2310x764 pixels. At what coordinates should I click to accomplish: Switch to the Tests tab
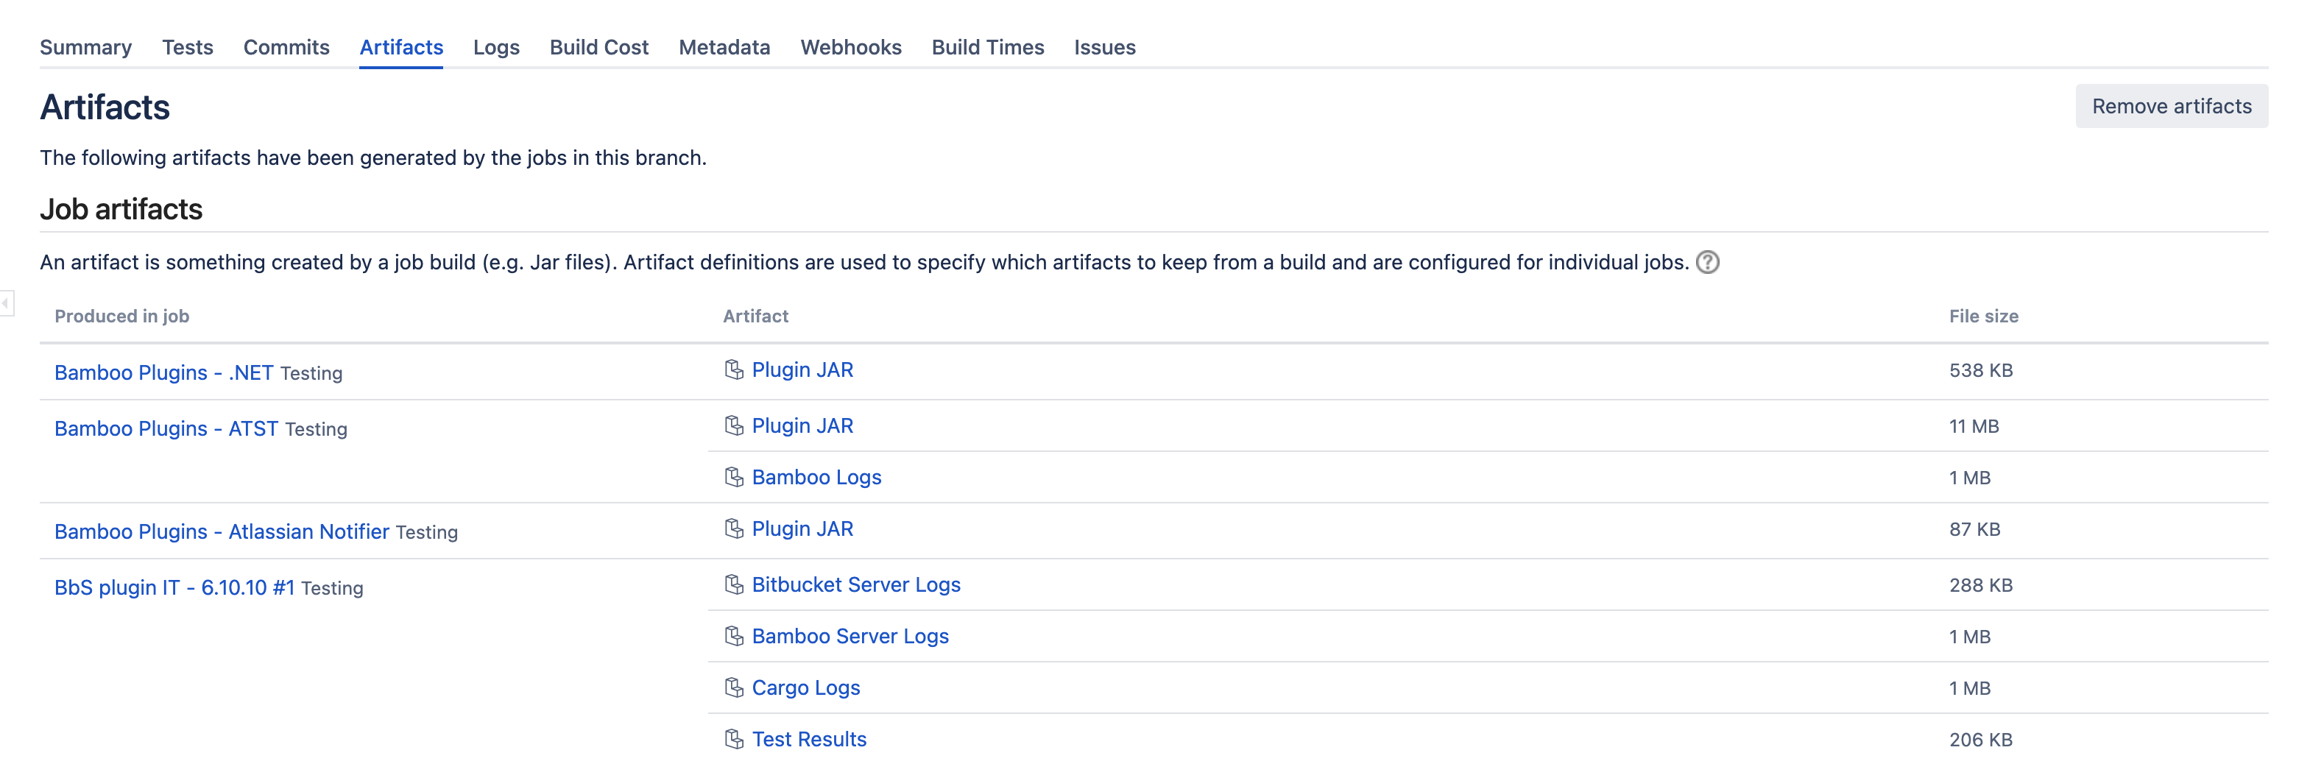188,48
